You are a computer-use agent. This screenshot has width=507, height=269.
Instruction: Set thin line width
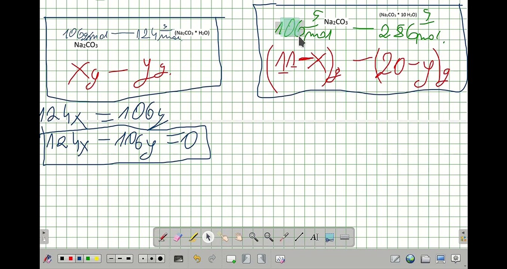[x=111, y=259]
